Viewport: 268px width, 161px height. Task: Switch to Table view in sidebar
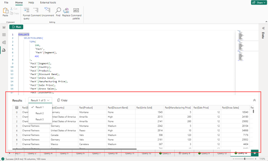pos(4,35)
